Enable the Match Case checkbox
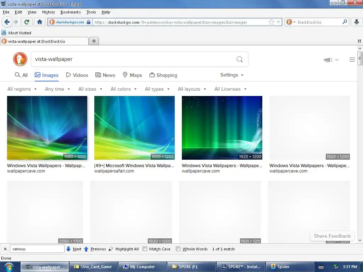363x272 pixels. (x=145, y=249)
